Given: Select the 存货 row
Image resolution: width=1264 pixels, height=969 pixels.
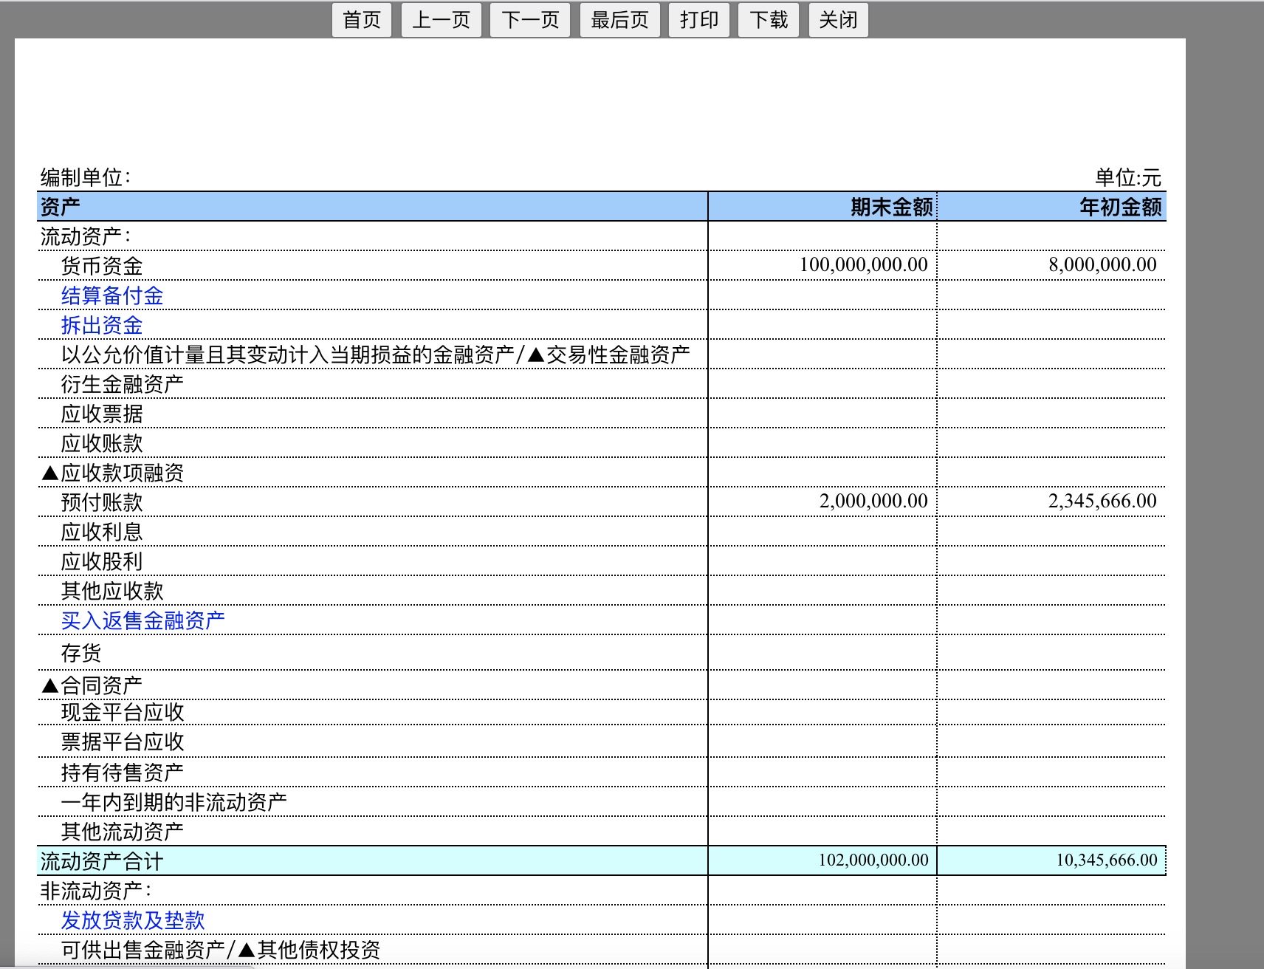Looking at the screenshot, I should pos(602,653).
